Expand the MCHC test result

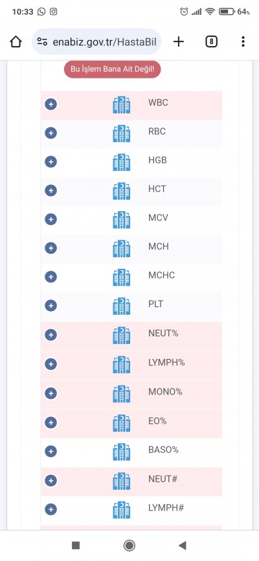[x=51, y=277]
